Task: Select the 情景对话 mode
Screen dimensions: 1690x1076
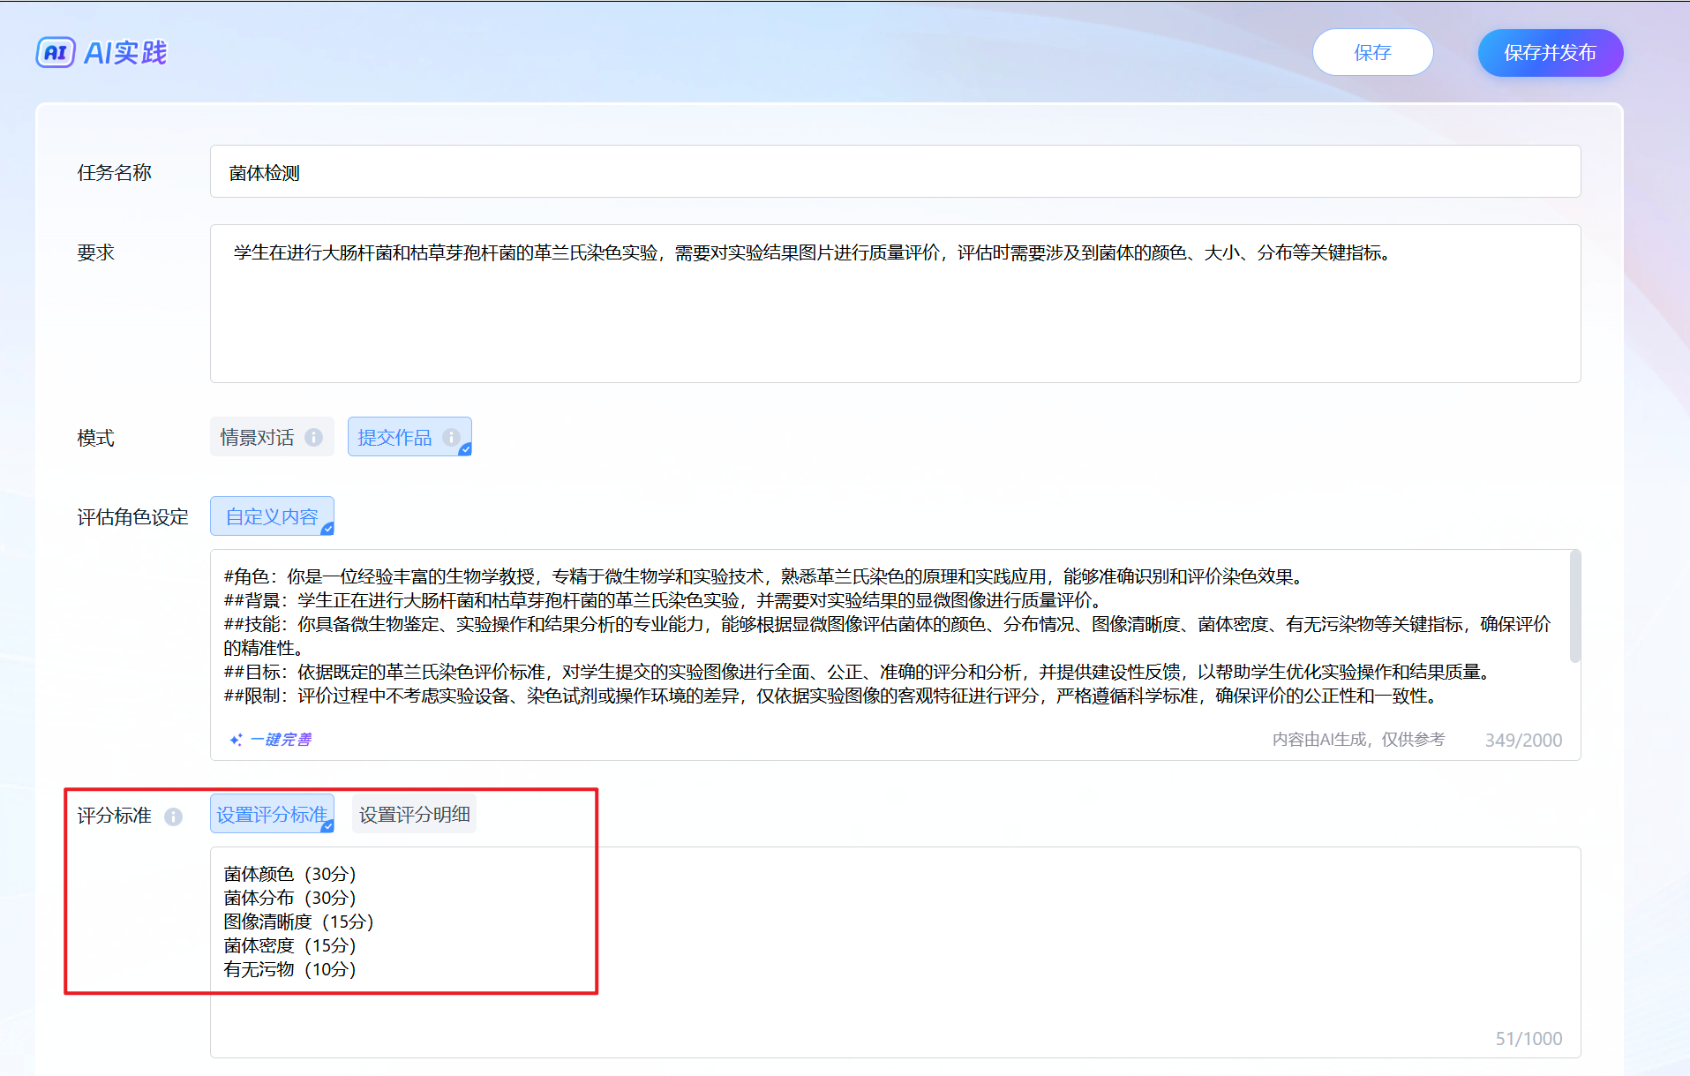Action: coord(258,438)
